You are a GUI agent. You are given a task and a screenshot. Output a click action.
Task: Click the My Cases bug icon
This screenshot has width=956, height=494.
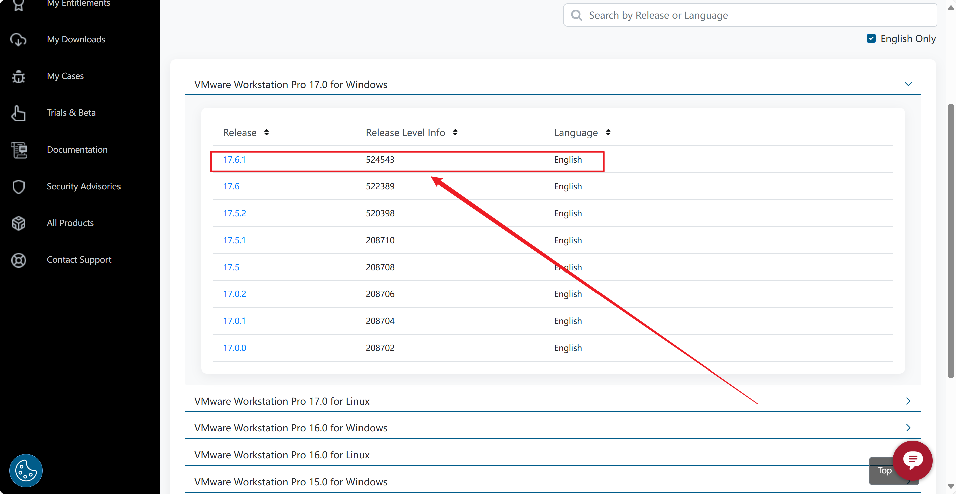(x=18, y=76)
